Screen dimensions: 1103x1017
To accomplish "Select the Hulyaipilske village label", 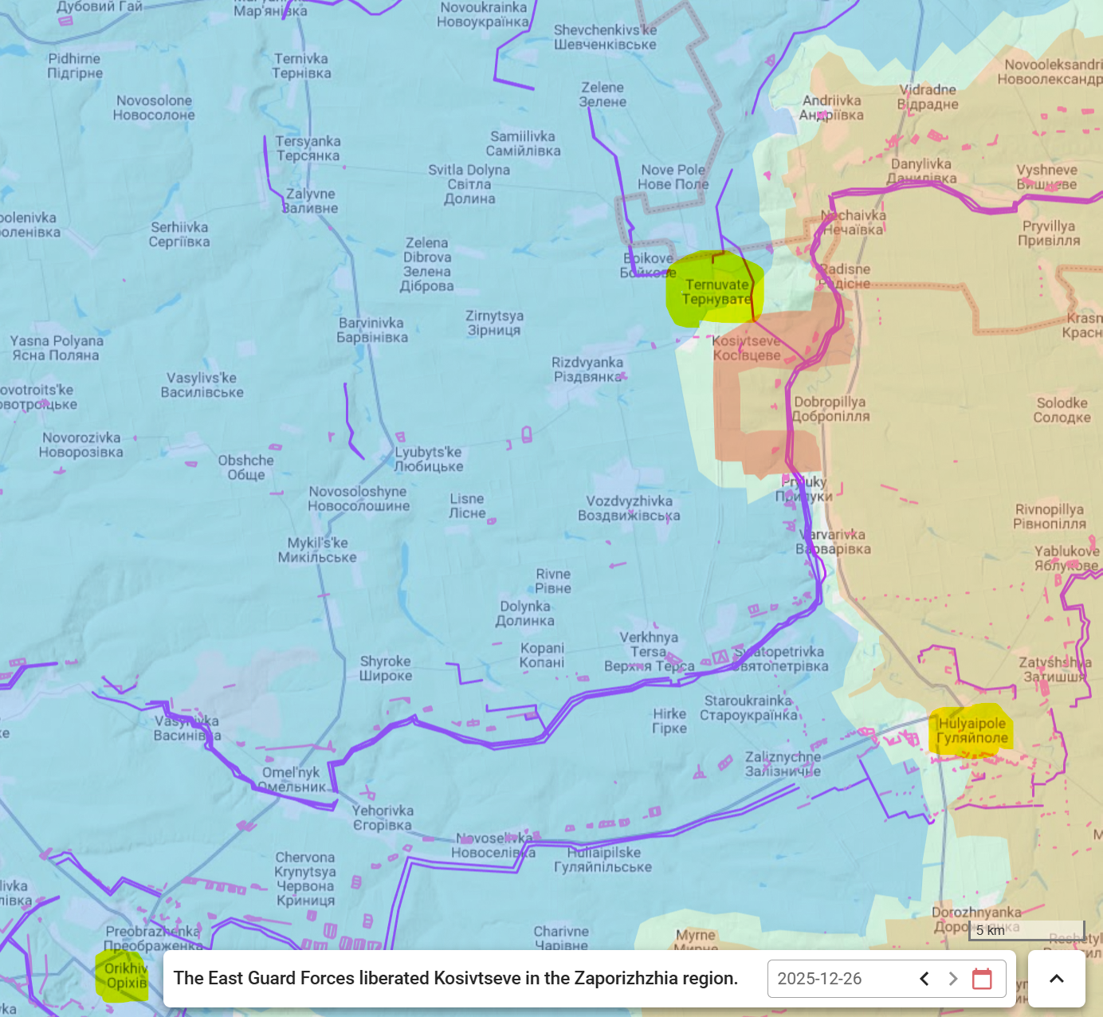I will (x=603, y=860).
